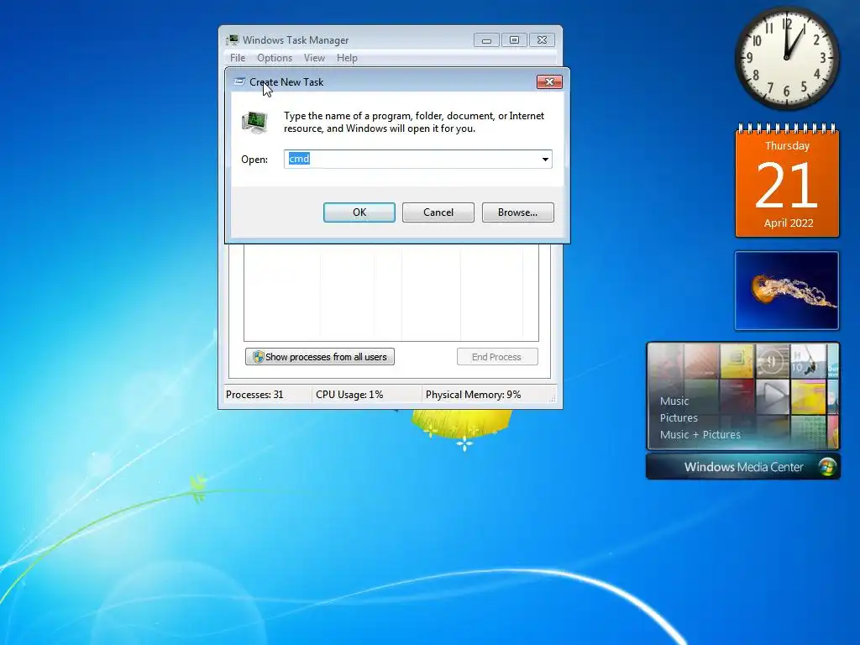The width and height of the screenshot is (860, 645).
Task: Click the jellyfish slideshow gadget
Action: (x=787, y=291)
